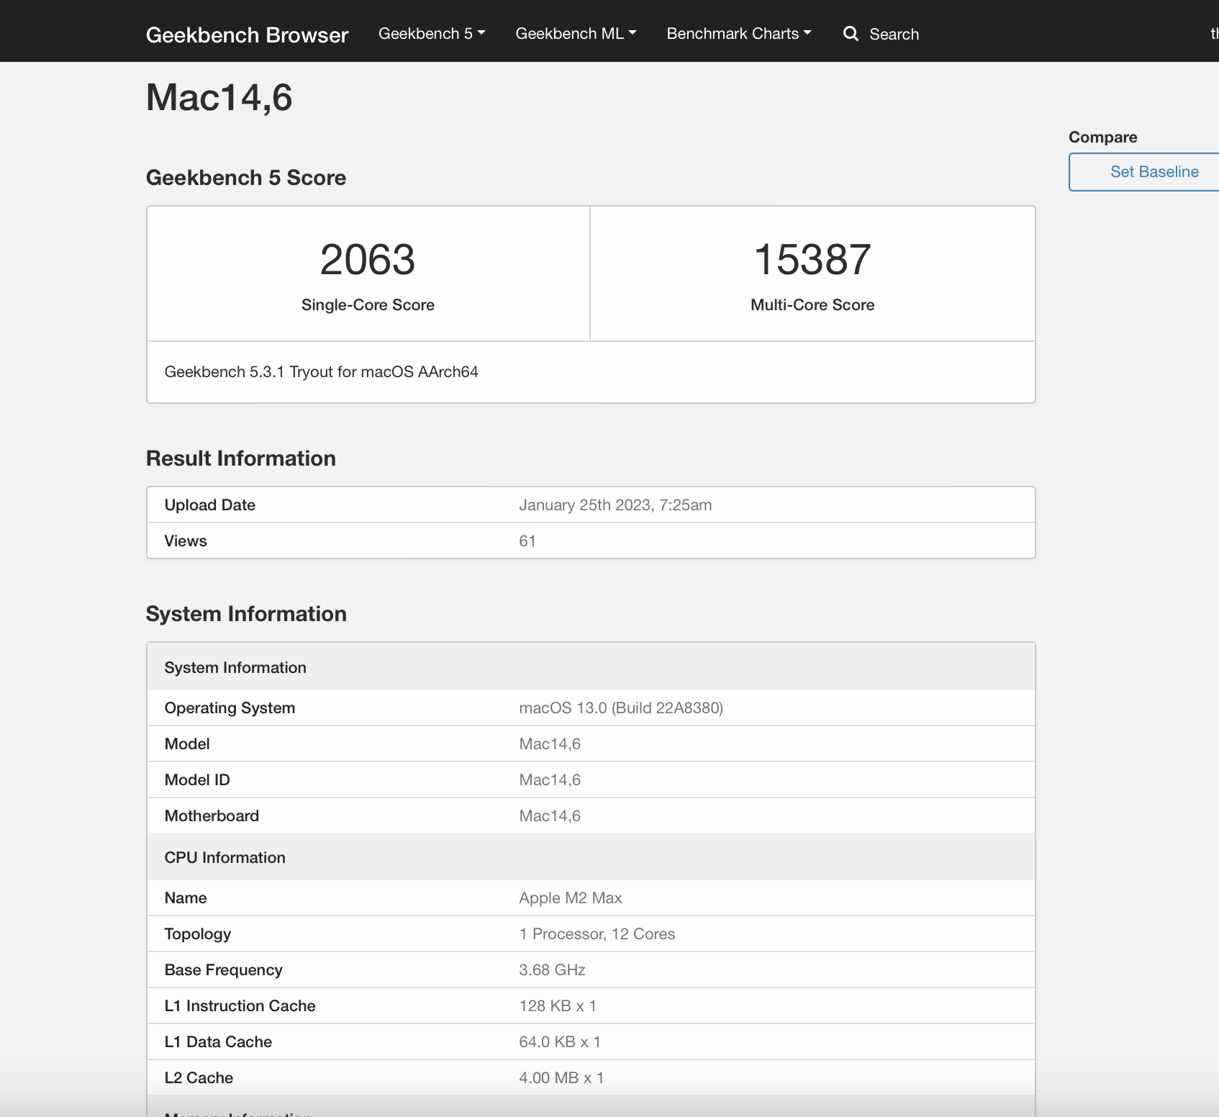Screen dimensions: 1219x1117
Task: Select the Geekbench 5.3.1 Tryout version text
Action: [322, 372]
